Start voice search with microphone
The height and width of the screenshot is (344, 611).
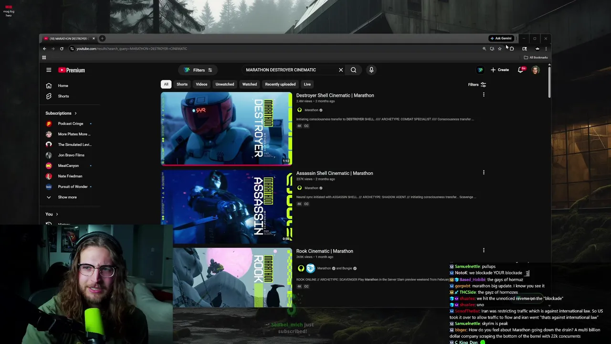[371, 70]
